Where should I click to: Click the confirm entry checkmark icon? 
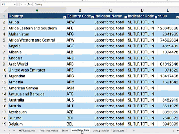[x=25, y=4]
